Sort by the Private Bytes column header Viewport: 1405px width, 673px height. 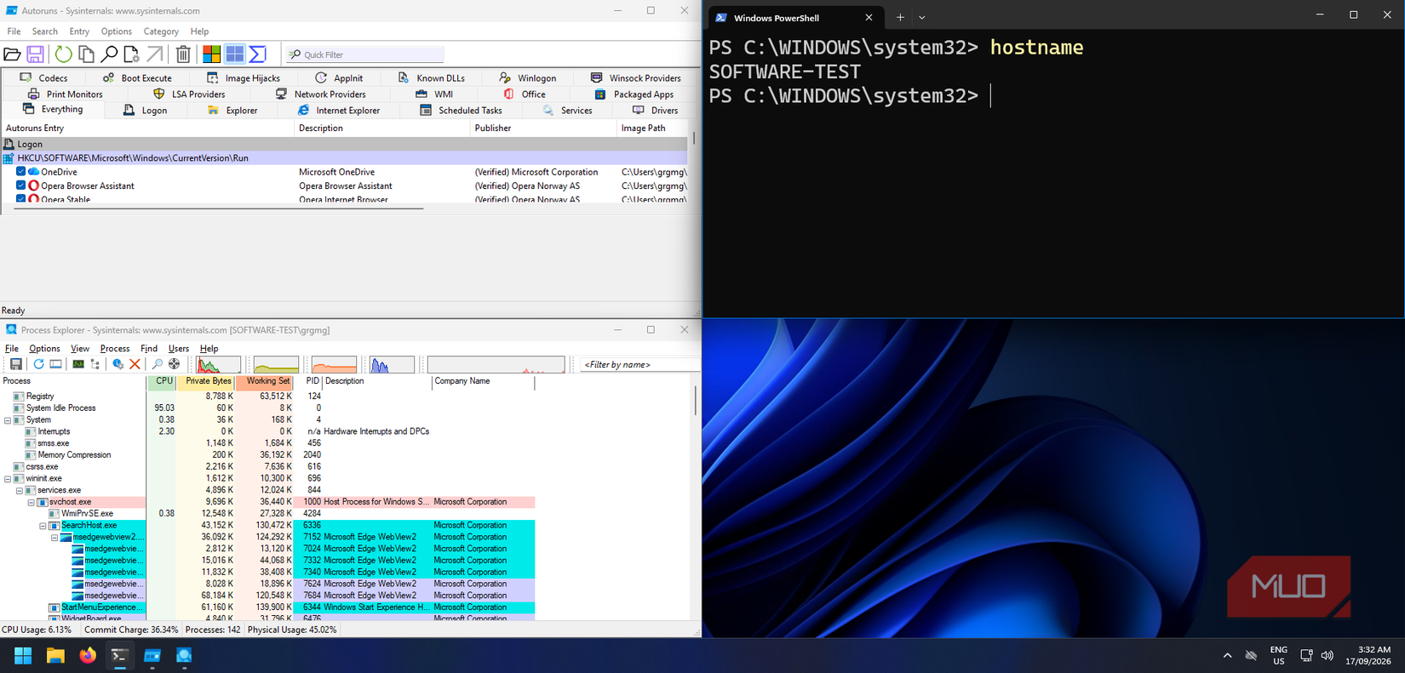[207, 382]
